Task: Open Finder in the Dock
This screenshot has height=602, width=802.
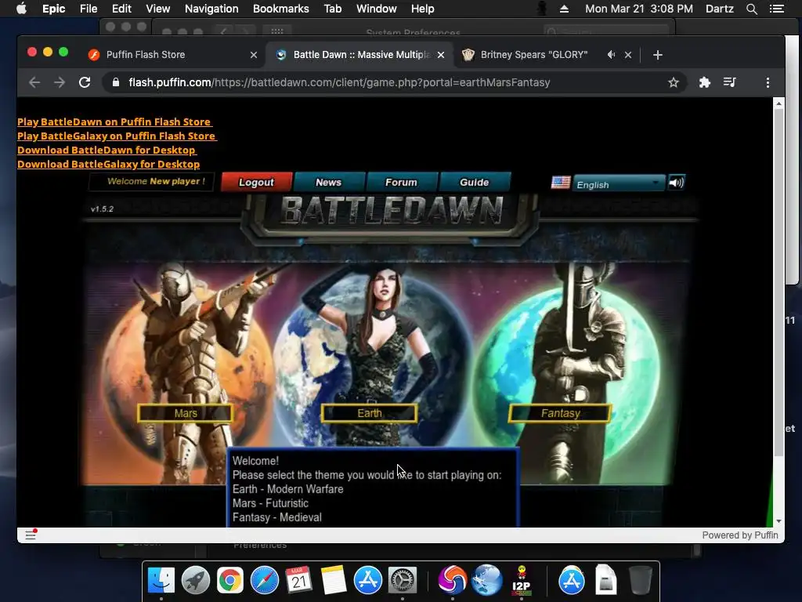Action: [161, 581]
